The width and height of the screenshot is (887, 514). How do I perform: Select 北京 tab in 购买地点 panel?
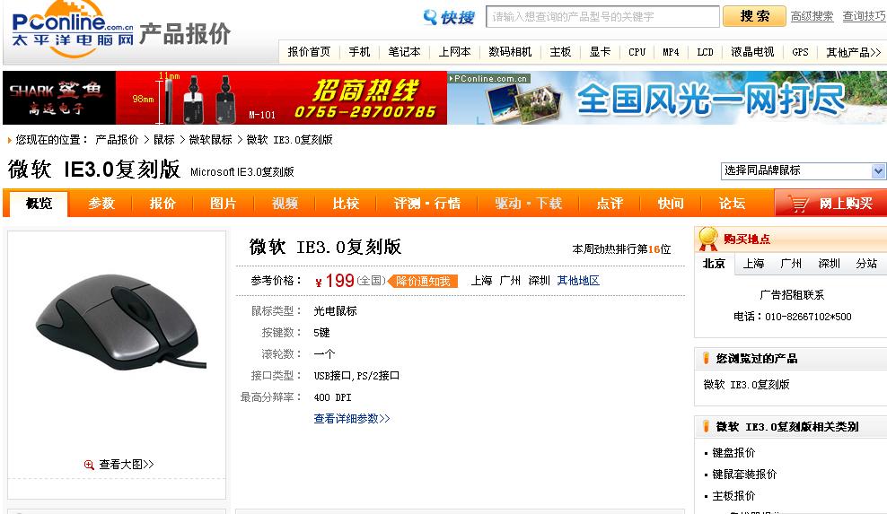click(x=714, y=264)
